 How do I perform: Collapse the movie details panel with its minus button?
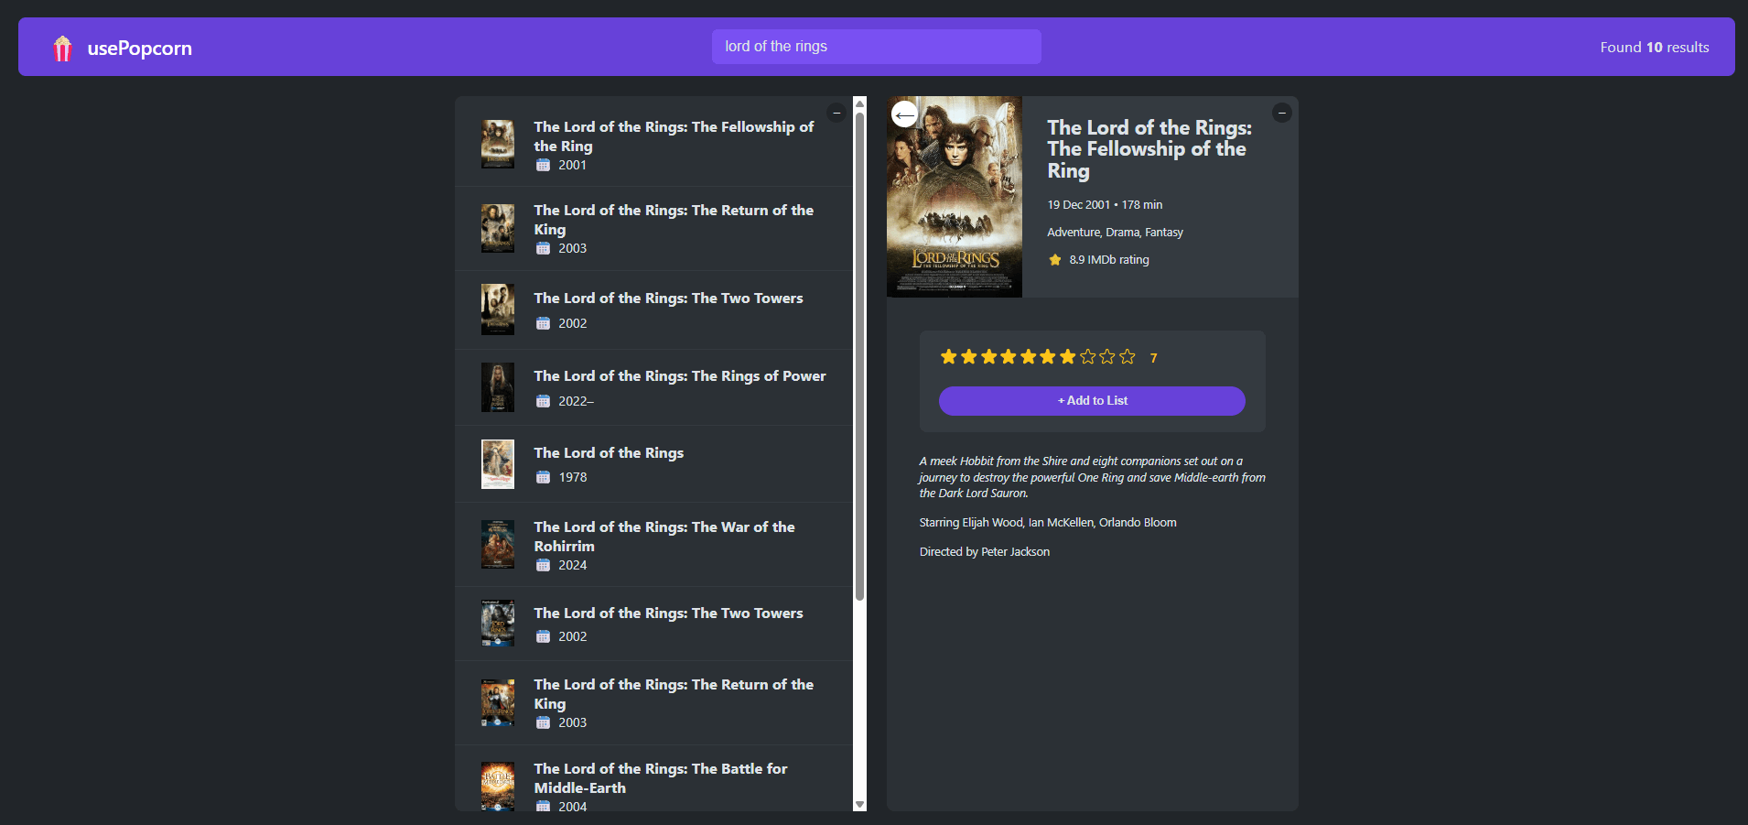(x=1281, y=112)
